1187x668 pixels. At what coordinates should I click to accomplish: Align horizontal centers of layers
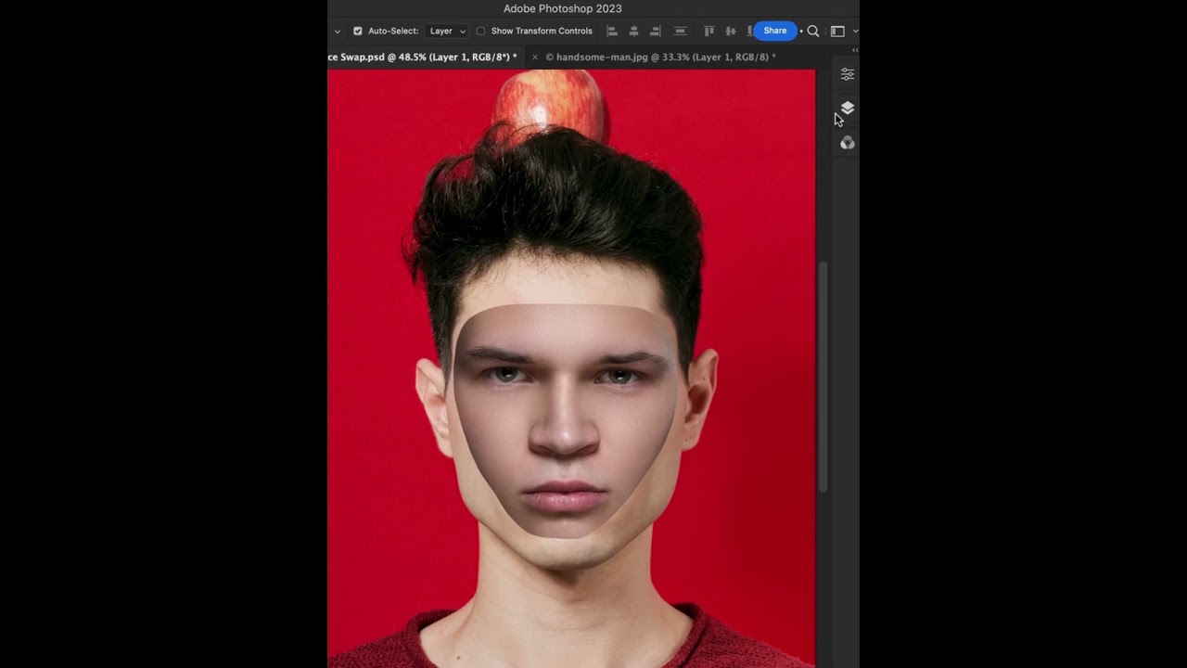(633, 32)
